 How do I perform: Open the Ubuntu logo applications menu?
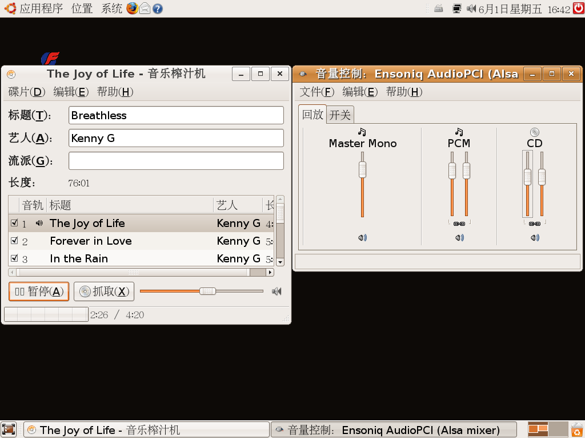(10, 8)
